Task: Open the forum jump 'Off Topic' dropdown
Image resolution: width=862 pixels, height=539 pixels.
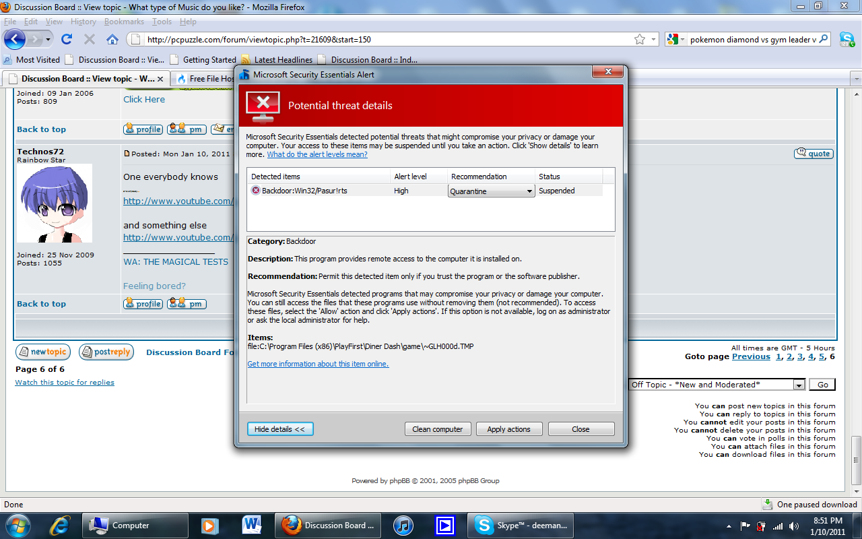Action: 717,385
